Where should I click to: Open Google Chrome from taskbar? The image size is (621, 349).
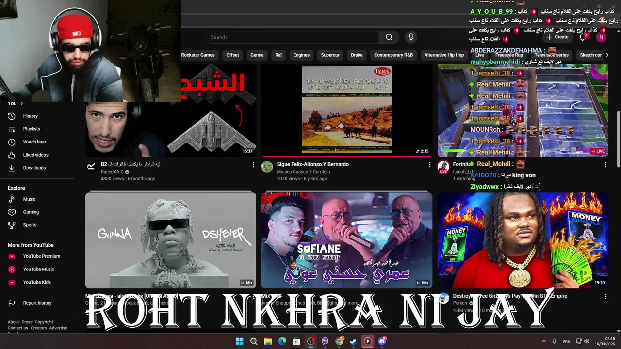[339, 341]
